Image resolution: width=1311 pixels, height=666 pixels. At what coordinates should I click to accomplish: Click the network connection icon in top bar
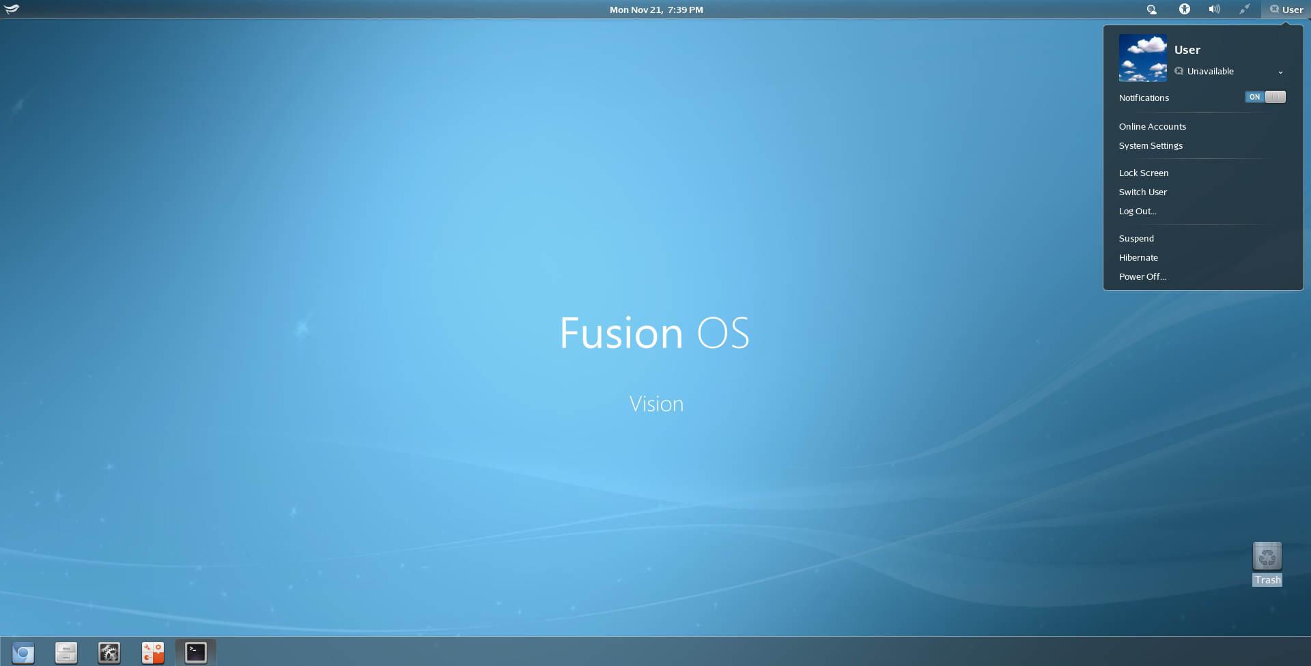pos(1243,10)
